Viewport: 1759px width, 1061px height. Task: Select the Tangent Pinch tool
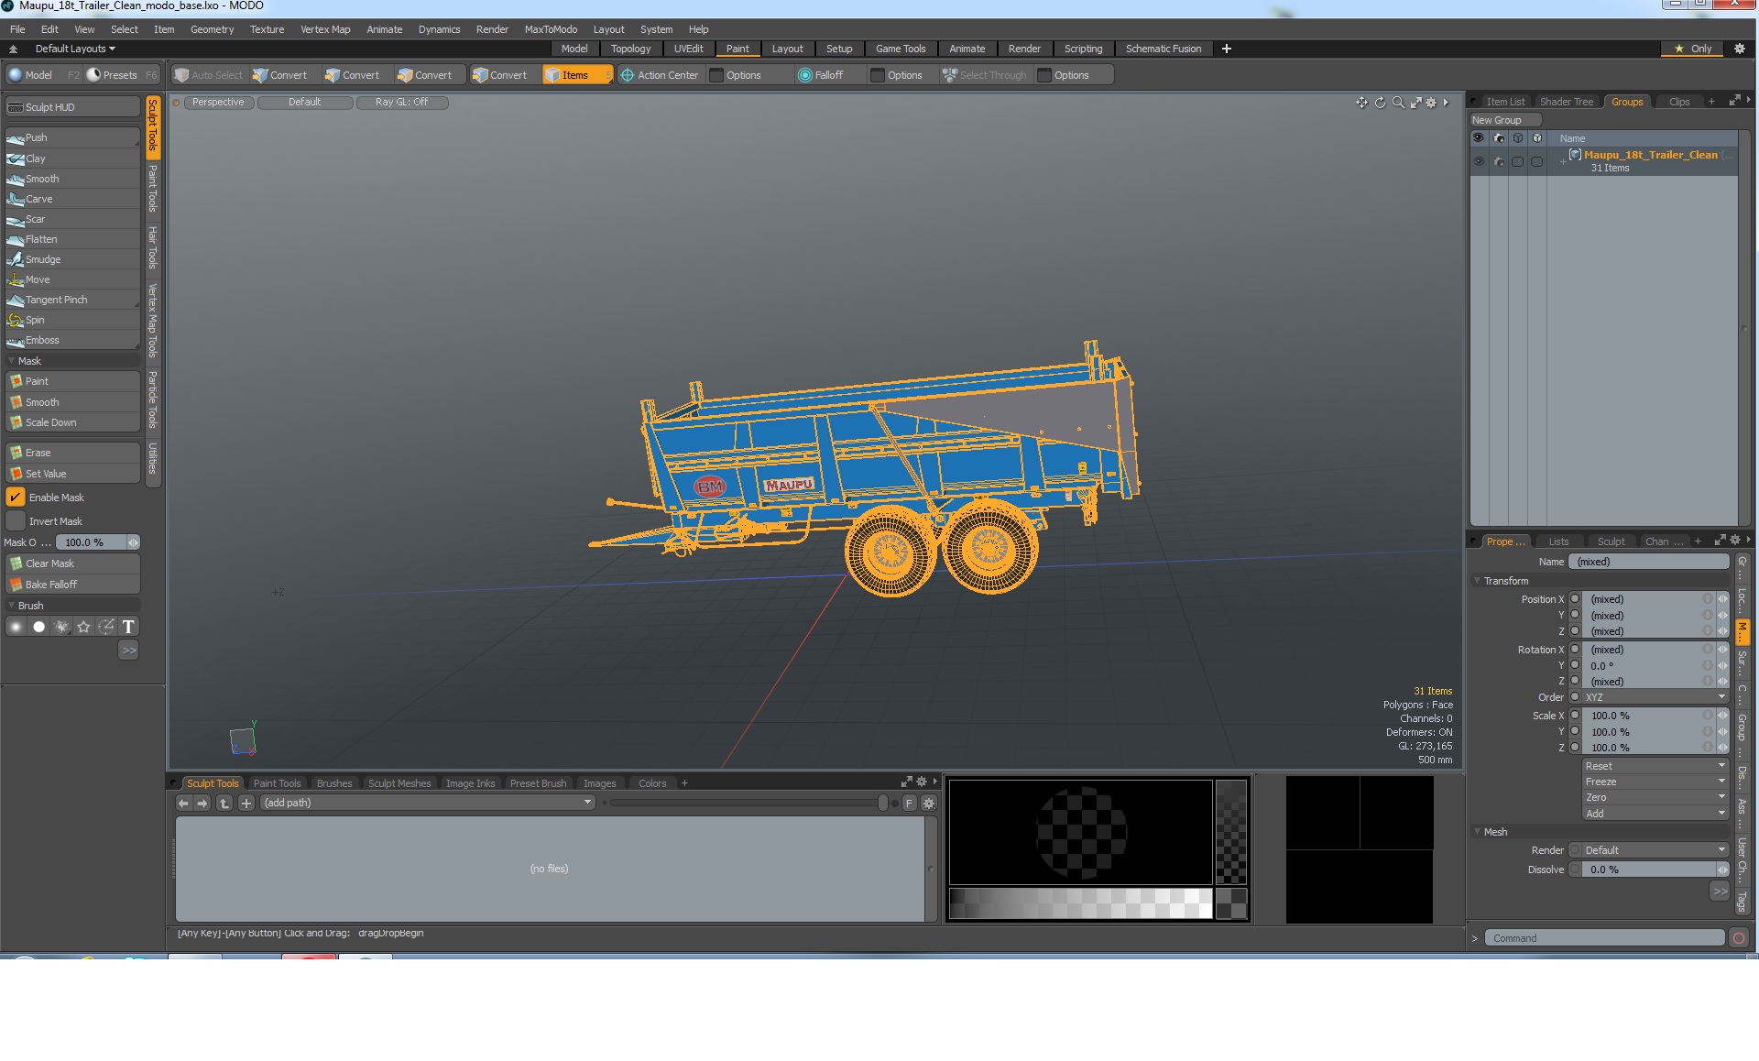[72, 300]
